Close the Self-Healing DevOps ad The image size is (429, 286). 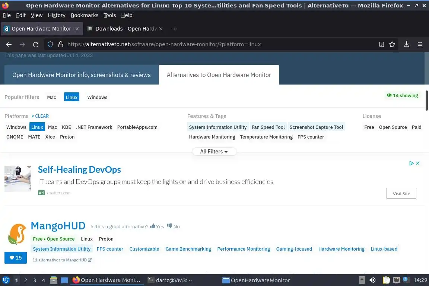click(418, 163)
